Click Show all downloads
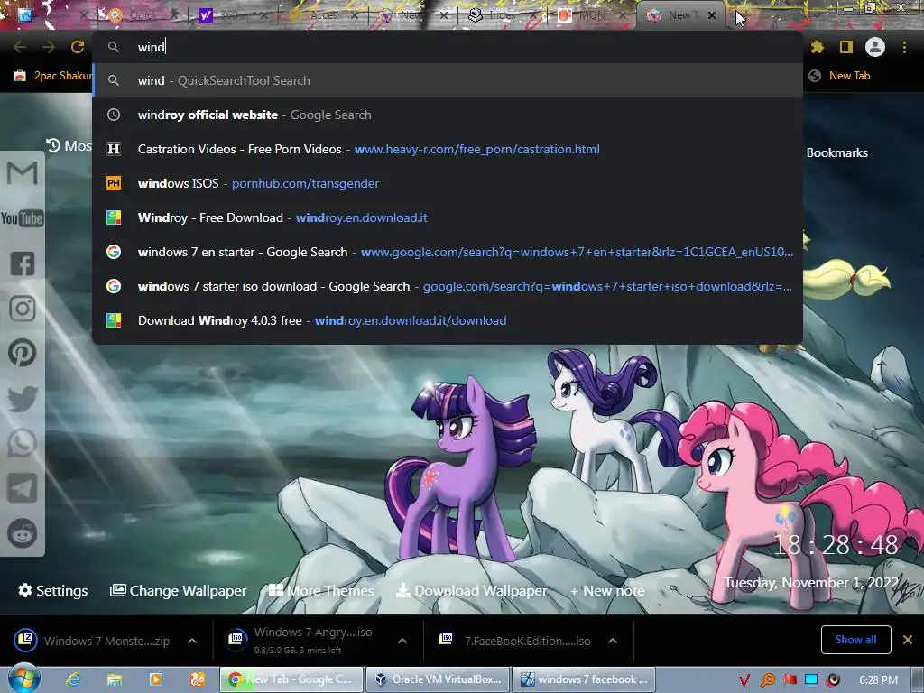924x693 pixels. (x=855, y=640)
